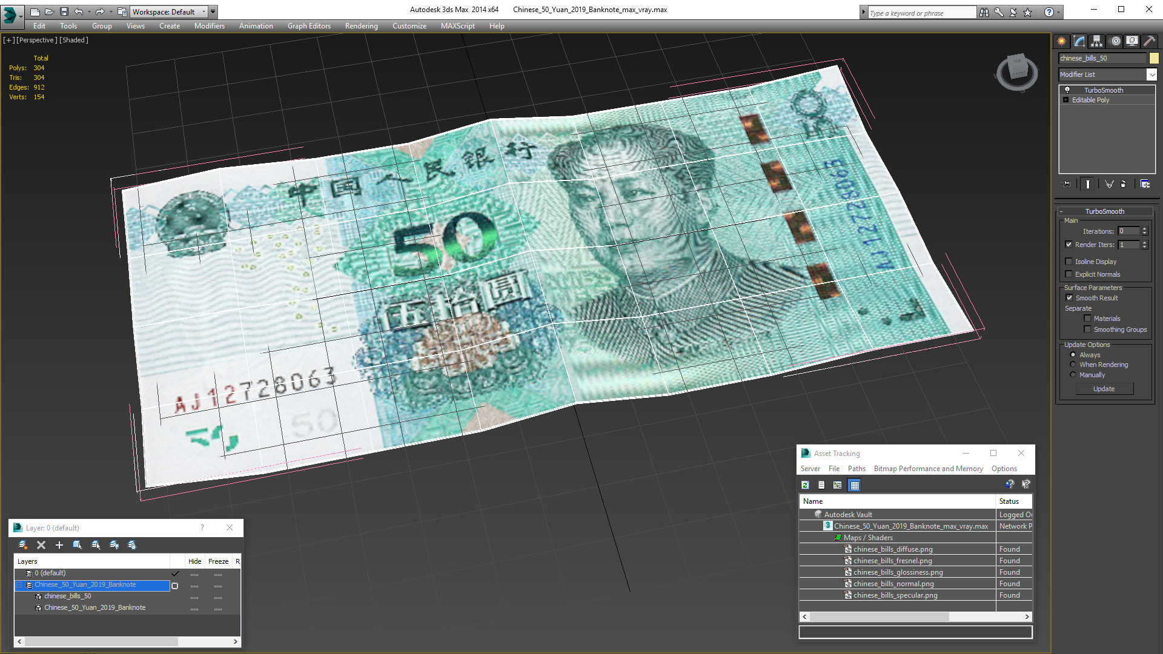The image size is (1163, 654).
Task: Switch Asset Tracking to tree view
Action: 838,485
